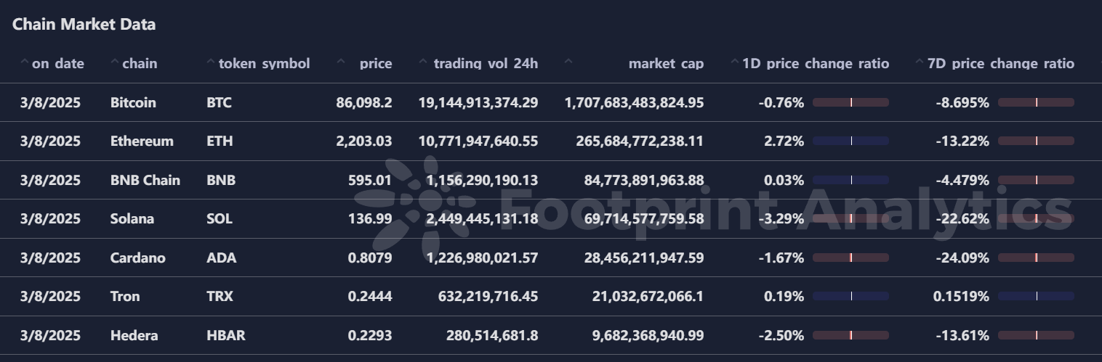Click the Ethereum chain name
1102x362 pixels.
tap(142, 141)
